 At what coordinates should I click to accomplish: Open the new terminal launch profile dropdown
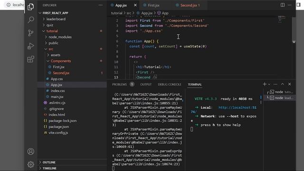[269, 84]
